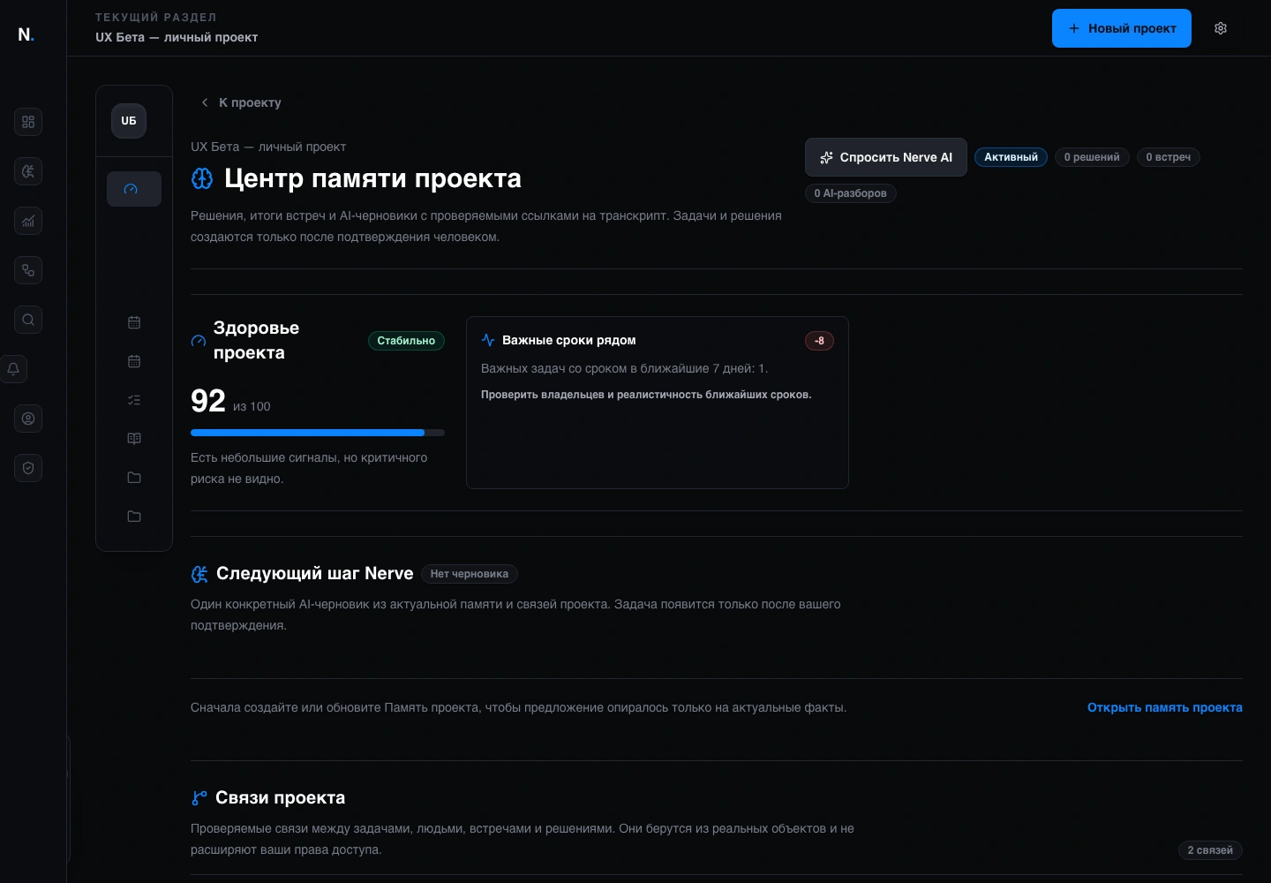Click the 0 AI-разборов badge
The image size is (1271, 883).
851,193
